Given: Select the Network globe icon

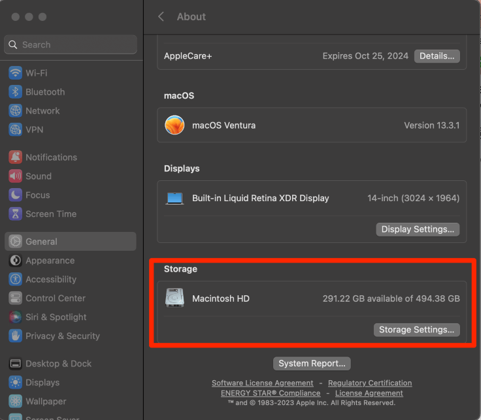Looking at the screenshot, I should pyautogui.click(x=15, y=111).
